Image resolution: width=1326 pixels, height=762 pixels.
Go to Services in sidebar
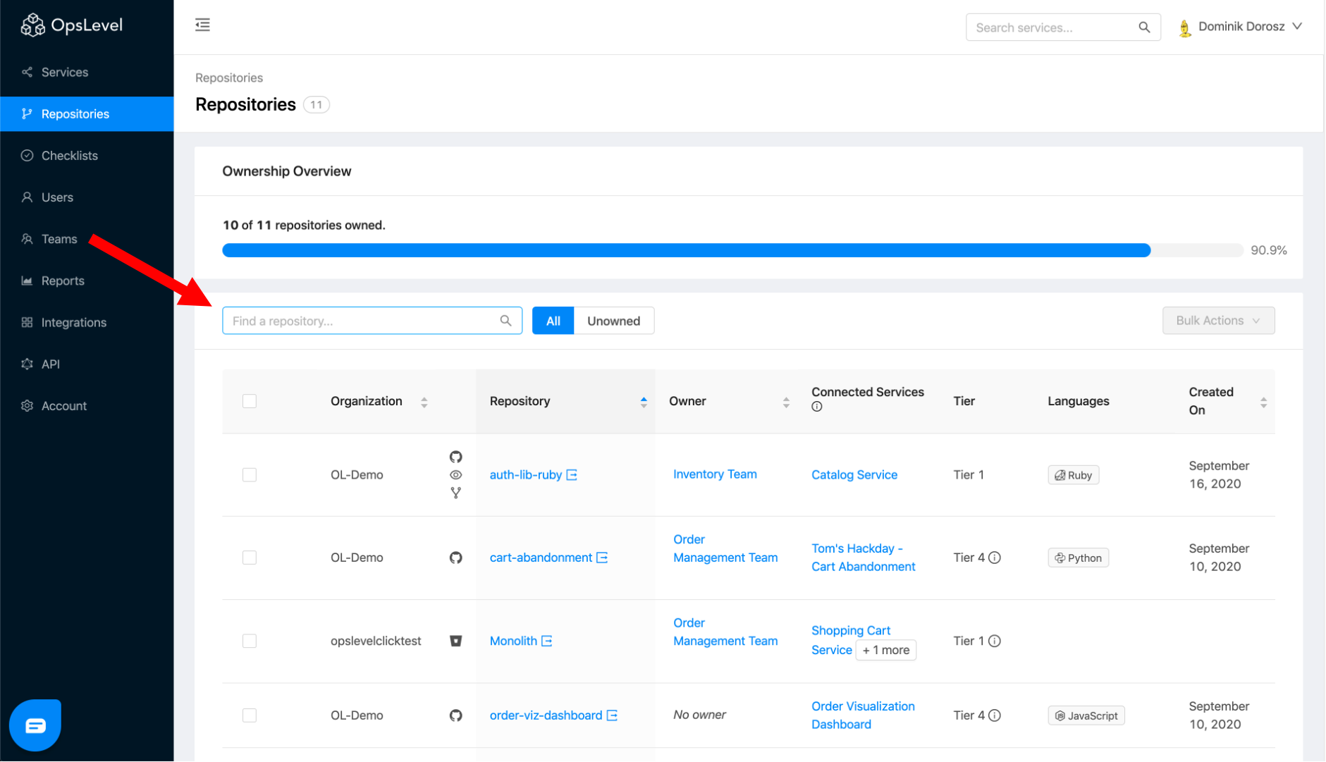click(87, 72)
